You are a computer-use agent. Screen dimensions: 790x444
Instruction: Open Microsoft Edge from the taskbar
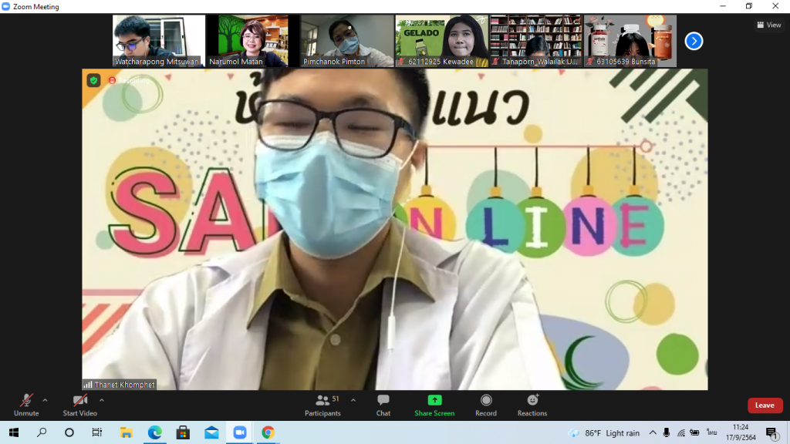pyautogui.click(x=155, y=432)
